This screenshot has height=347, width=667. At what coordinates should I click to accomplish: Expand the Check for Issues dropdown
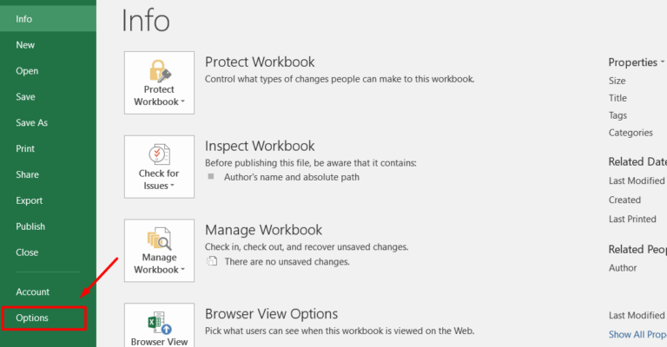coord(172,187)
